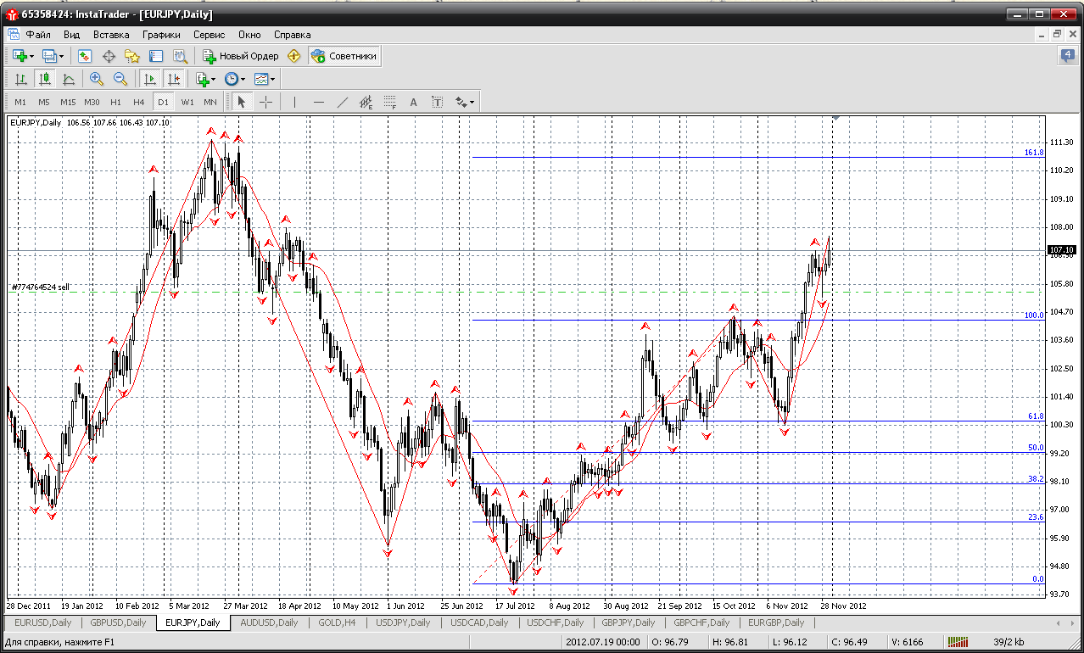Open the Сервис menu
Image resolution: width=1084 pixels, height=653 pixels.
point(209,35)
